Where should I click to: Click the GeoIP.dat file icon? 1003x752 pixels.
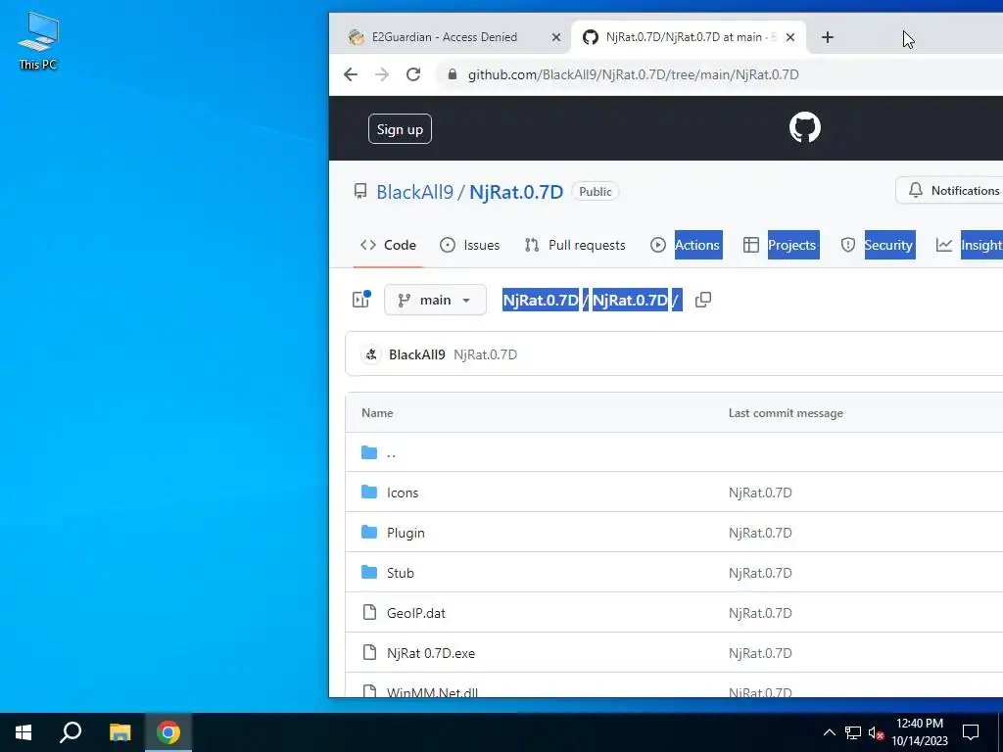pos(369,613)
